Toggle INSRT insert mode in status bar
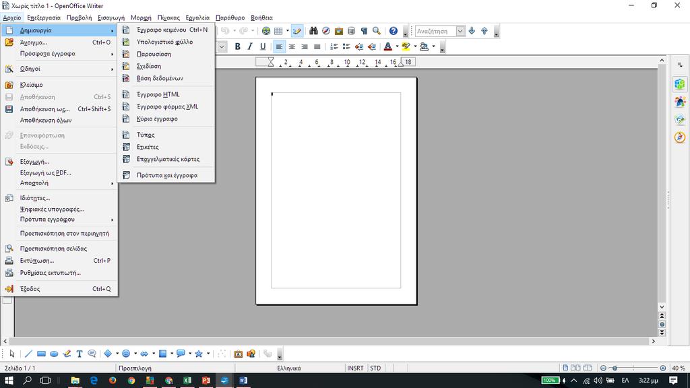 pos(356,368)
